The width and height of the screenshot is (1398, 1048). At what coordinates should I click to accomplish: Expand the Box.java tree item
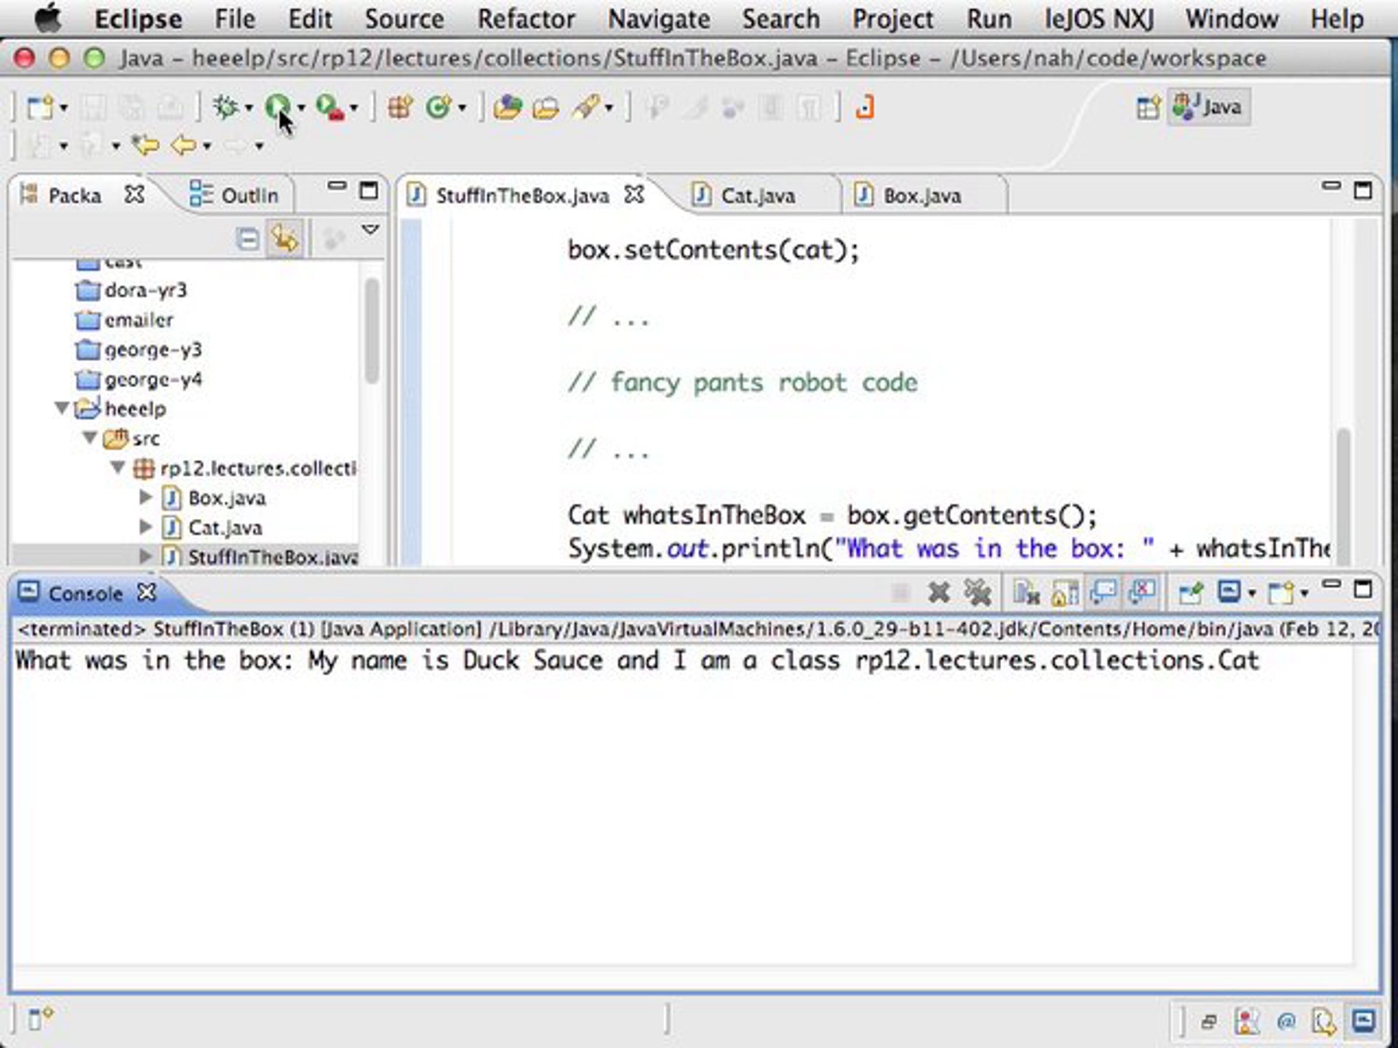pyautogui.click(x=146, y=497)
